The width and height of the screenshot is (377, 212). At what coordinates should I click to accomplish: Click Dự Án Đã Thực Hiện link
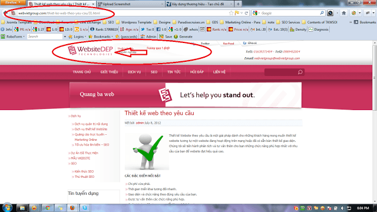84,153
